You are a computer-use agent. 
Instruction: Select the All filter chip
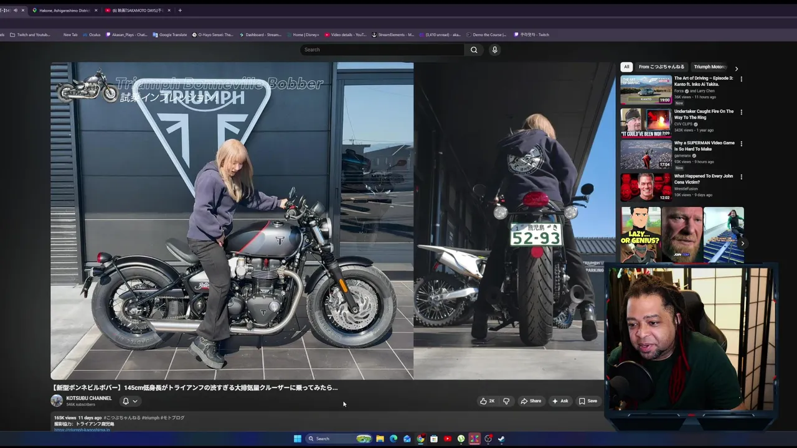coord(626,67)
